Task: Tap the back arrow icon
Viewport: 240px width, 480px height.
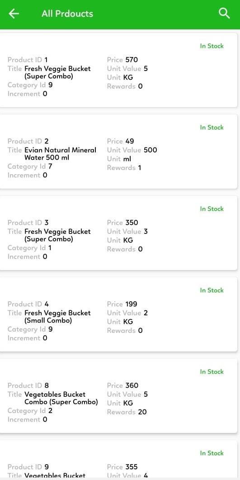Action: 14,14
